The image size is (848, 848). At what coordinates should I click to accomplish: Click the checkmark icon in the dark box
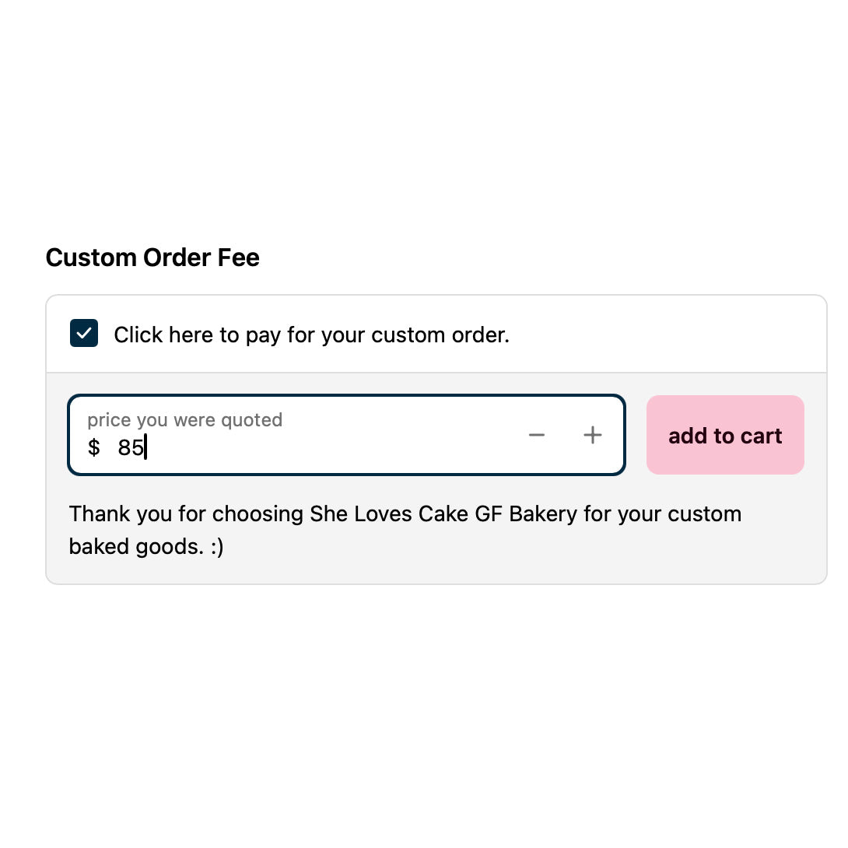tap(84, 334)
